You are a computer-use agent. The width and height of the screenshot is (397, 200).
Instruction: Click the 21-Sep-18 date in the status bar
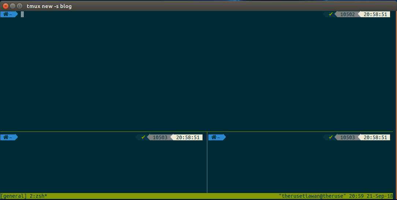[x=379, y=196]
